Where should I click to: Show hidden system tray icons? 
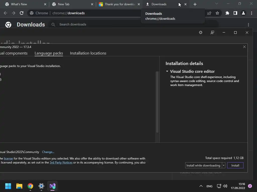[201, 186]
